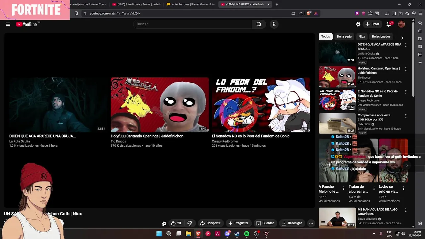Image resolution: width=425 pixels, height=239 pixels.
Task: Toggle the browser sidebar panel
Action: point(394,13)
